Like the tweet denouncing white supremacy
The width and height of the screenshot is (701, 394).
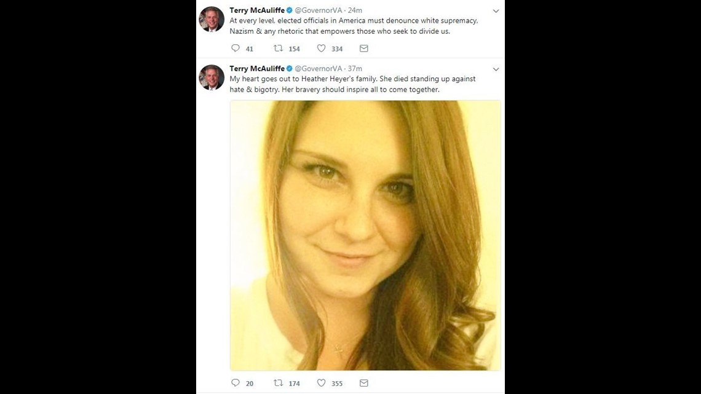(x=321, y=48)
